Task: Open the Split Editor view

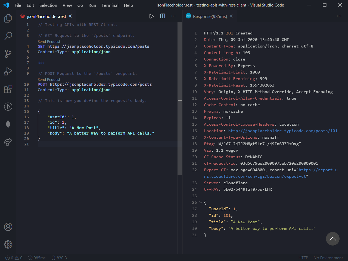Action: 162,16
